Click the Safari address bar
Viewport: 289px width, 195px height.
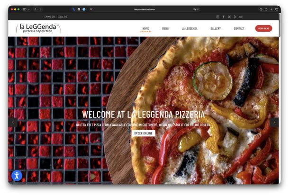pyautogui.click(x=144, y=9)
